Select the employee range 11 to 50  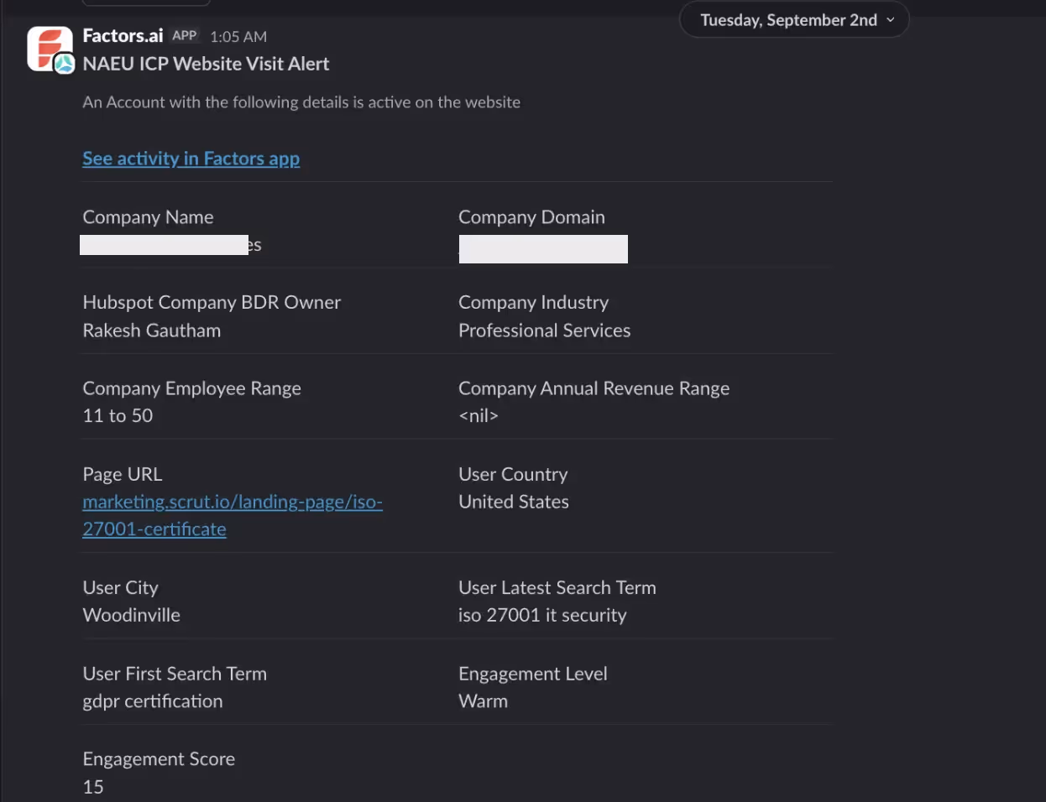(x=118, y=416)
